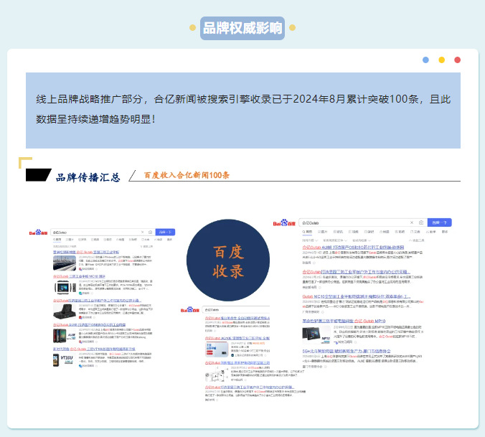Click yellow dot at card top right
The width and height of the screenshot is (485, 437).
(x=442, y=60)
